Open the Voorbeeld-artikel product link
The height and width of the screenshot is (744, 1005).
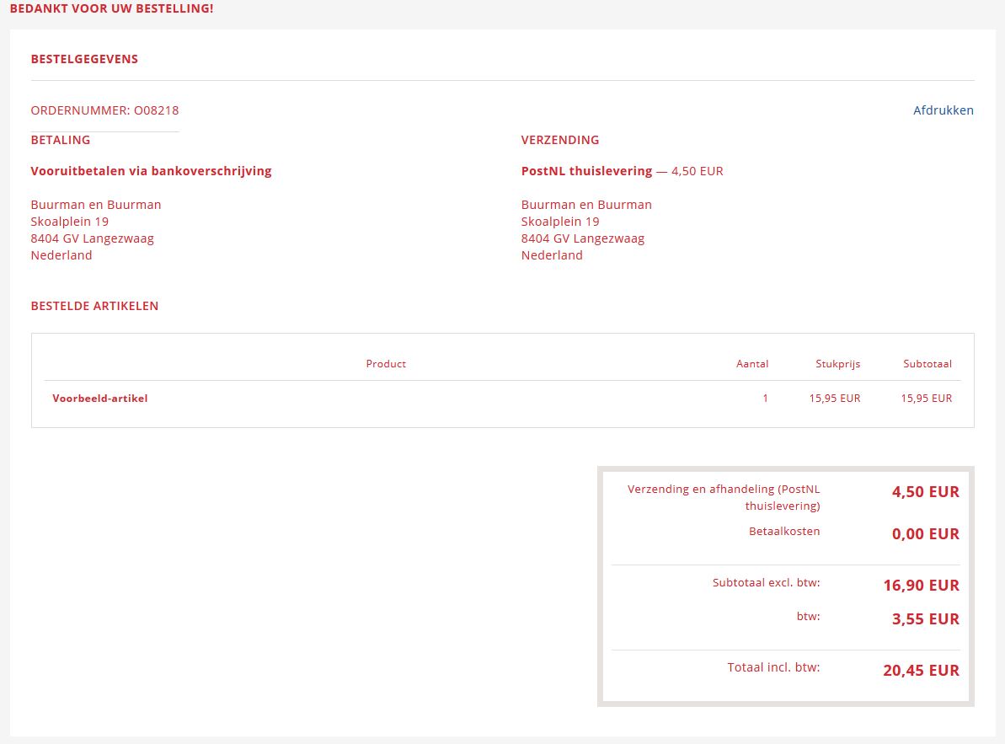click(x=100, y=398)
